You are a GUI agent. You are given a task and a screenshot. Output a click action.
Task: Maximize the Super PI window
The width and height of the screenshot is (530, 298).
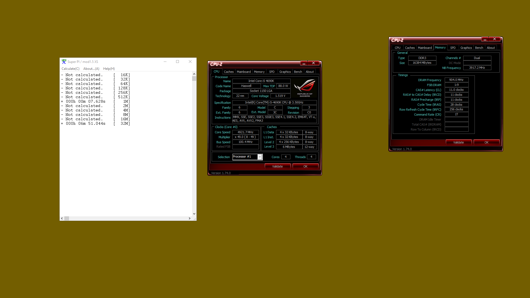177,62
